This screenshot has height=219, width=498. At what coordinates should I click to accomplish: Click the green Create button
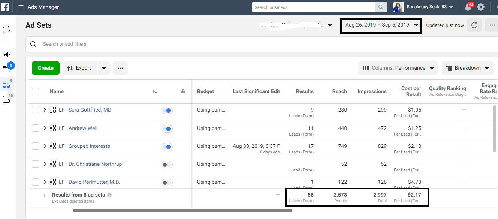click(46, 68)
